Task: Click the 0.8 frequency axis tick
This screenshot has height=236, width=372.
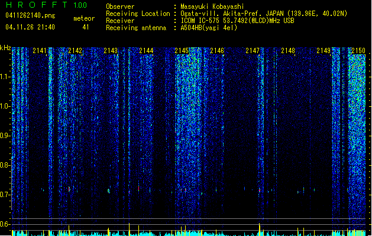Action: 5,165
